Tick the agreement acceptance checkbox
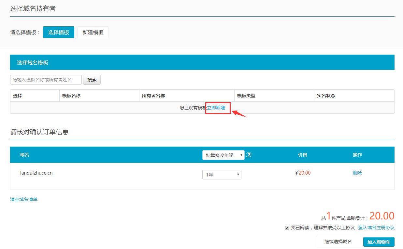Image resolution: width=403 pixels, height=249 pixels. (287, 228)
